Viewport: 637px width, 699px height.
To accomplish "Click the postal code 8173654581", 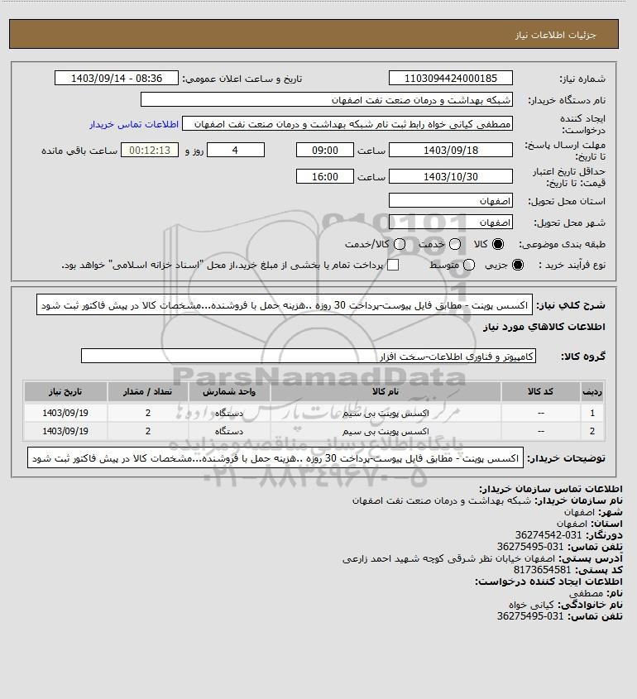I will (542, 570).
